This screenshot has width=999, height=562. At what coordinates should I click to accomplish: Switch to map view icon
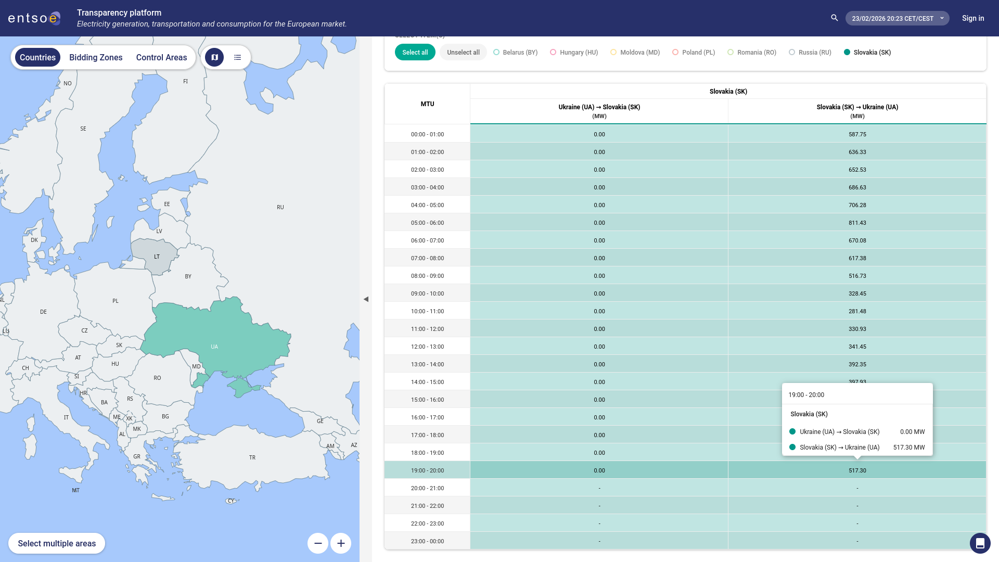214,57
